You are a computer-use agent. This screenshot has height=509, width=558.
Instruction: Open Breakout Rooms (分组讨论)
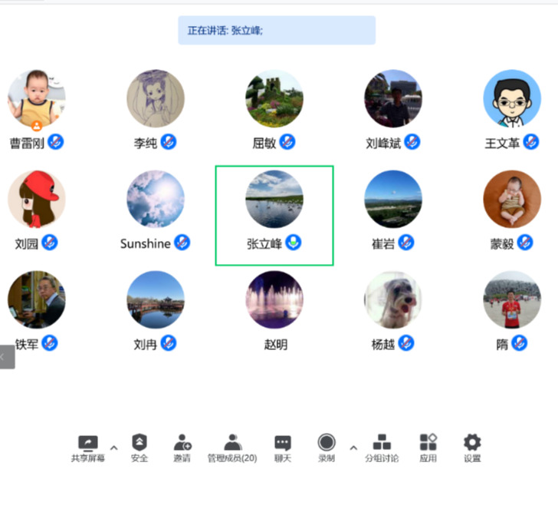[x=382, y=448]
